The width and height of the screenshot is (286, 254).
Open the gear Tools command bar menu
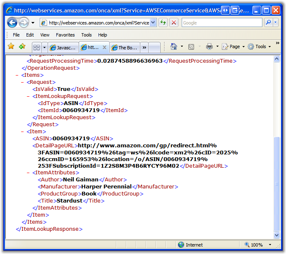(259, 46)
